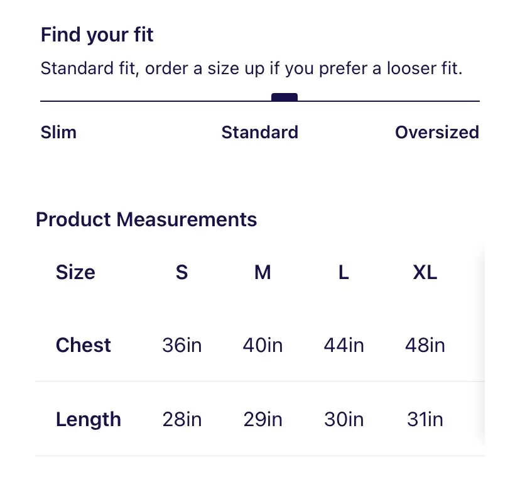This screenshot has height=494, width=520.
Task: Click the 40in chest measurement
Action: pyautogui.click(x=263, y=345)
